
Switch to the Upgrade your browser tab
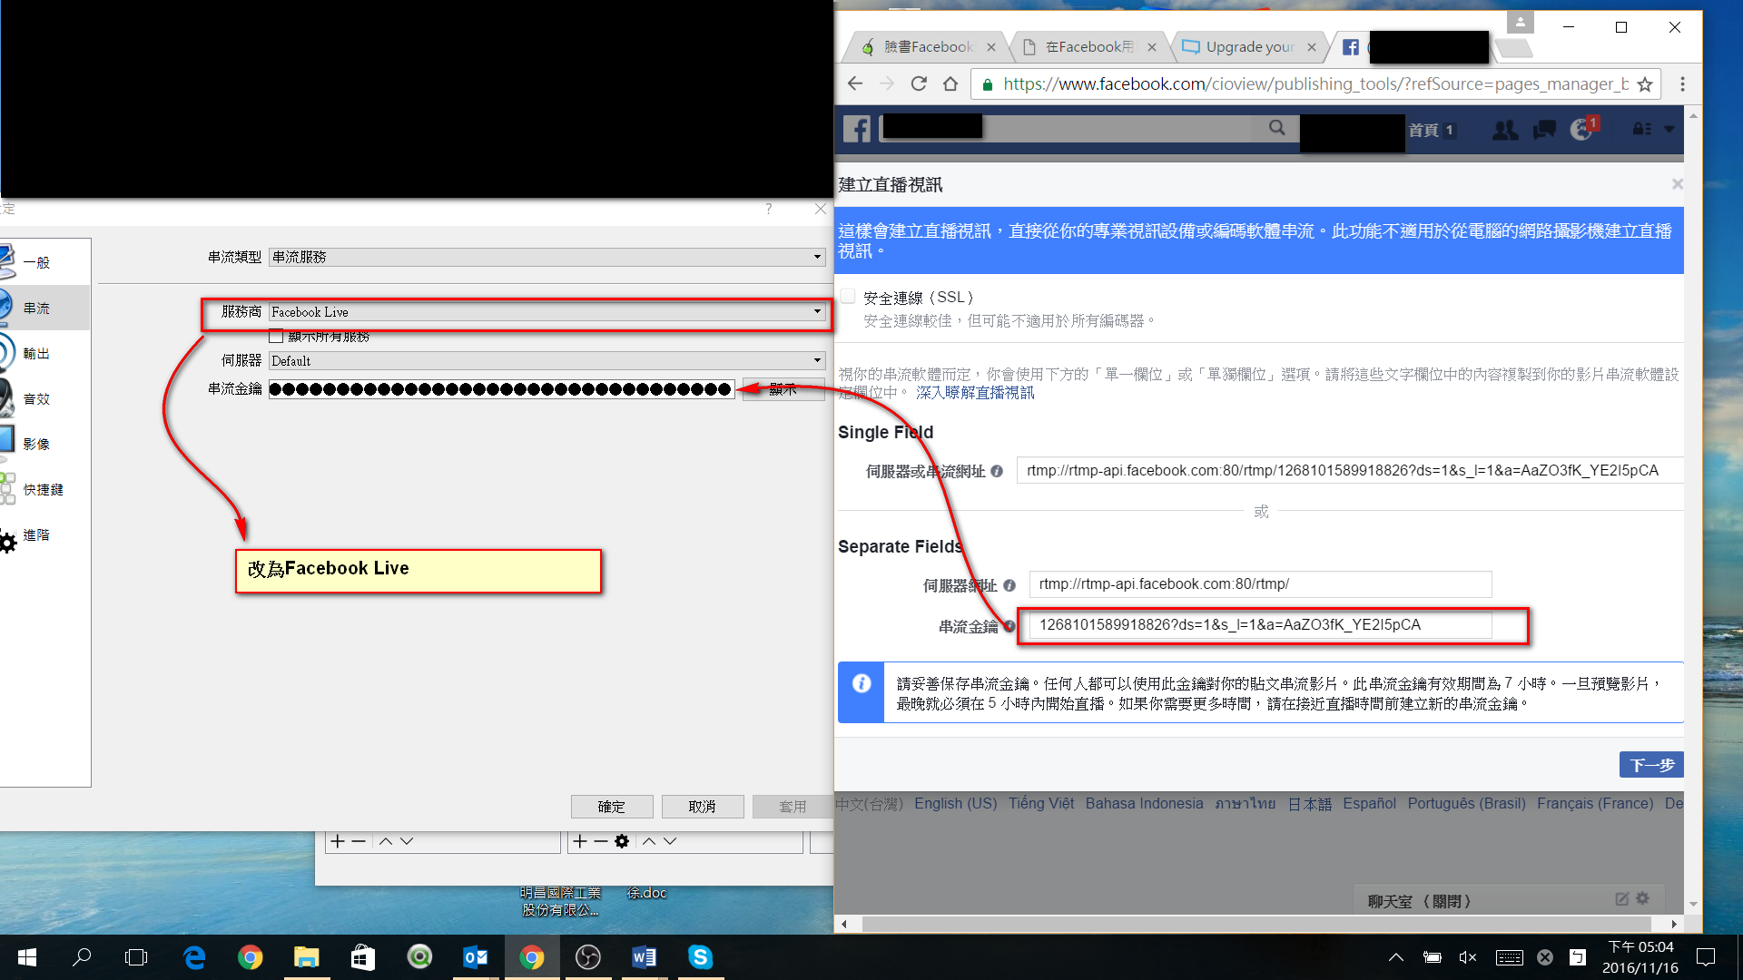1250,46
